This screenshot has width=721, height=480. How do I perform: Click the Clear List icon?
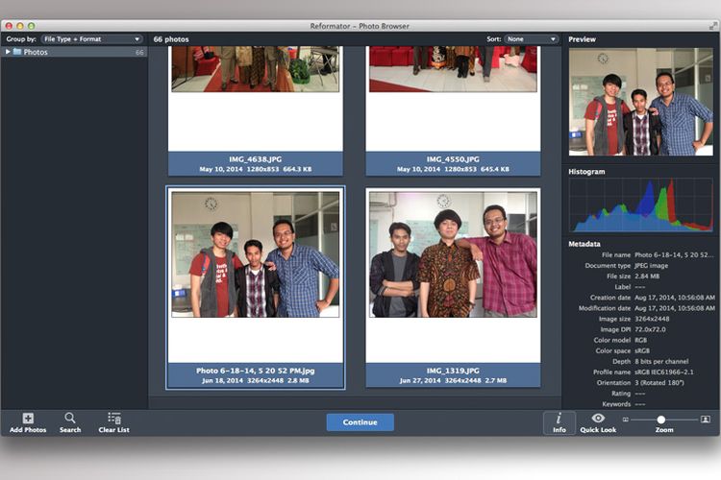(x=114, y=418)
